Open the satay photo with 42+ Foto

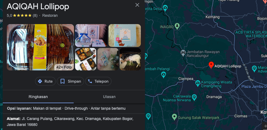pyautogui.click(x=40, y=47)
